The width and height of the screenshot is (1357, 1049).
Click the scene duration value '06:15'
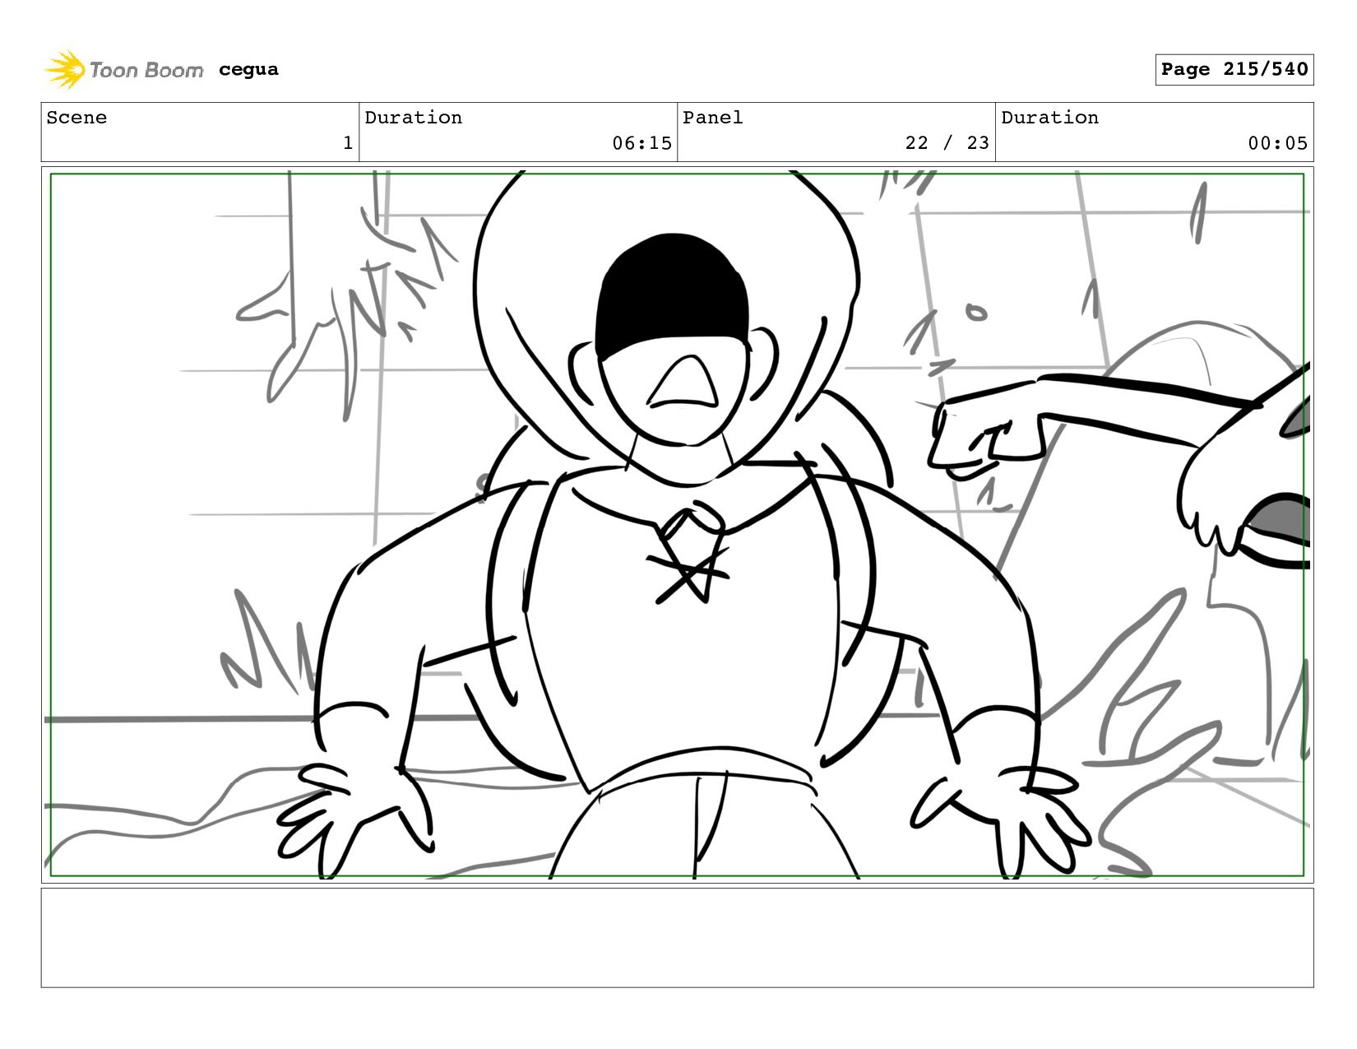pyautogui.click(x=641, y=143)
